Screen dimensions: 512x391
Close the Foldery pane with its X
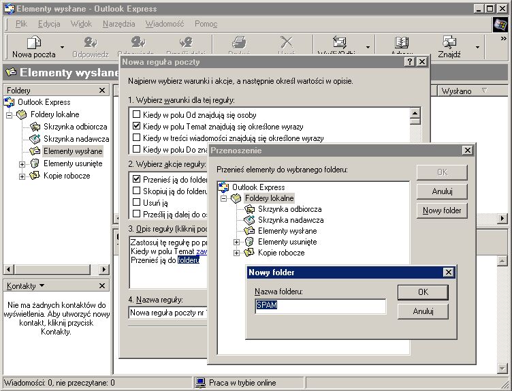point(102,90)
